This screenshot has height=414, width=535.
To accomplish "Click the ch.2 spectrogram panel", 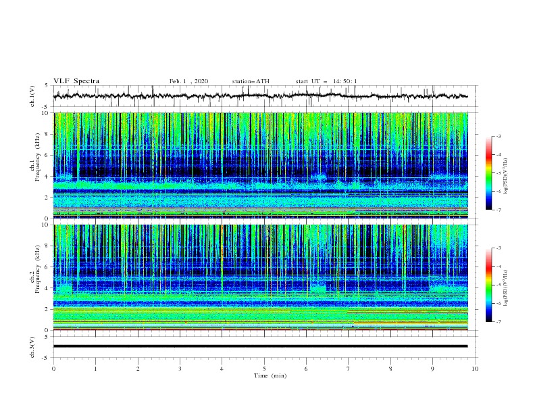I will point(261,277).
